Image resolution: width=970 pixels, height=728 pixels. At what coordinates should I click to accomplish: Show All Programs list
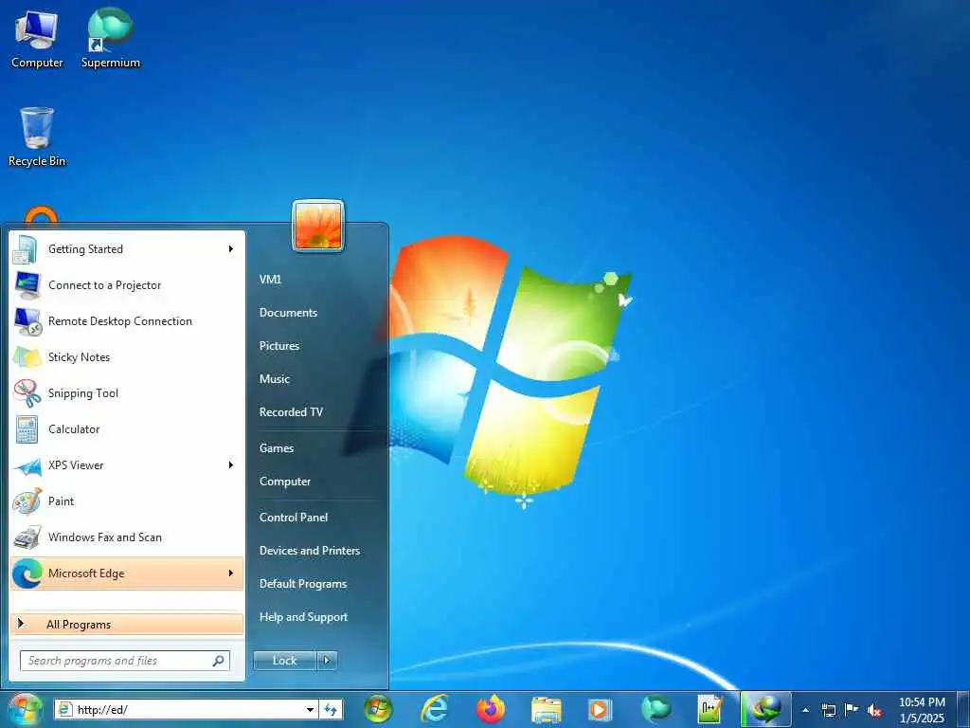pyautogui.click(x=127, y=625)
